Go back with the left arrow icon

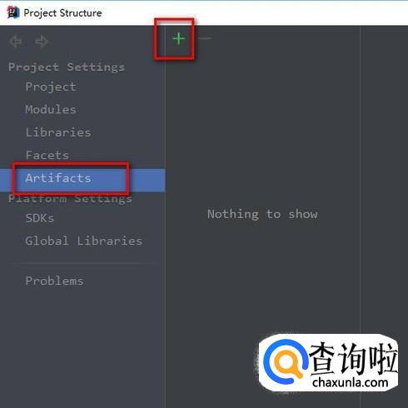point(16,42)
